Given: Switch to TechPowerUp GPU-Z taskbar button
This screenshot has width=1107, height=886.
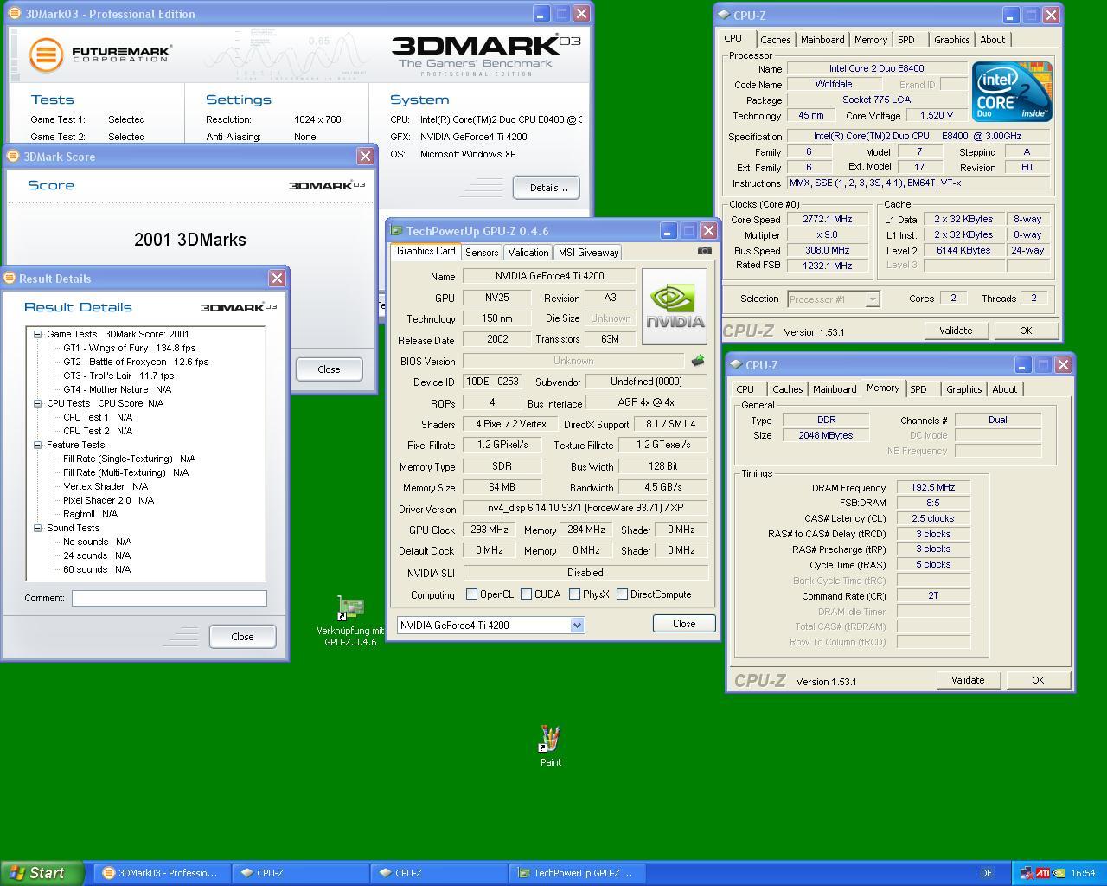Looking at the screenshot, I should 577,873.
